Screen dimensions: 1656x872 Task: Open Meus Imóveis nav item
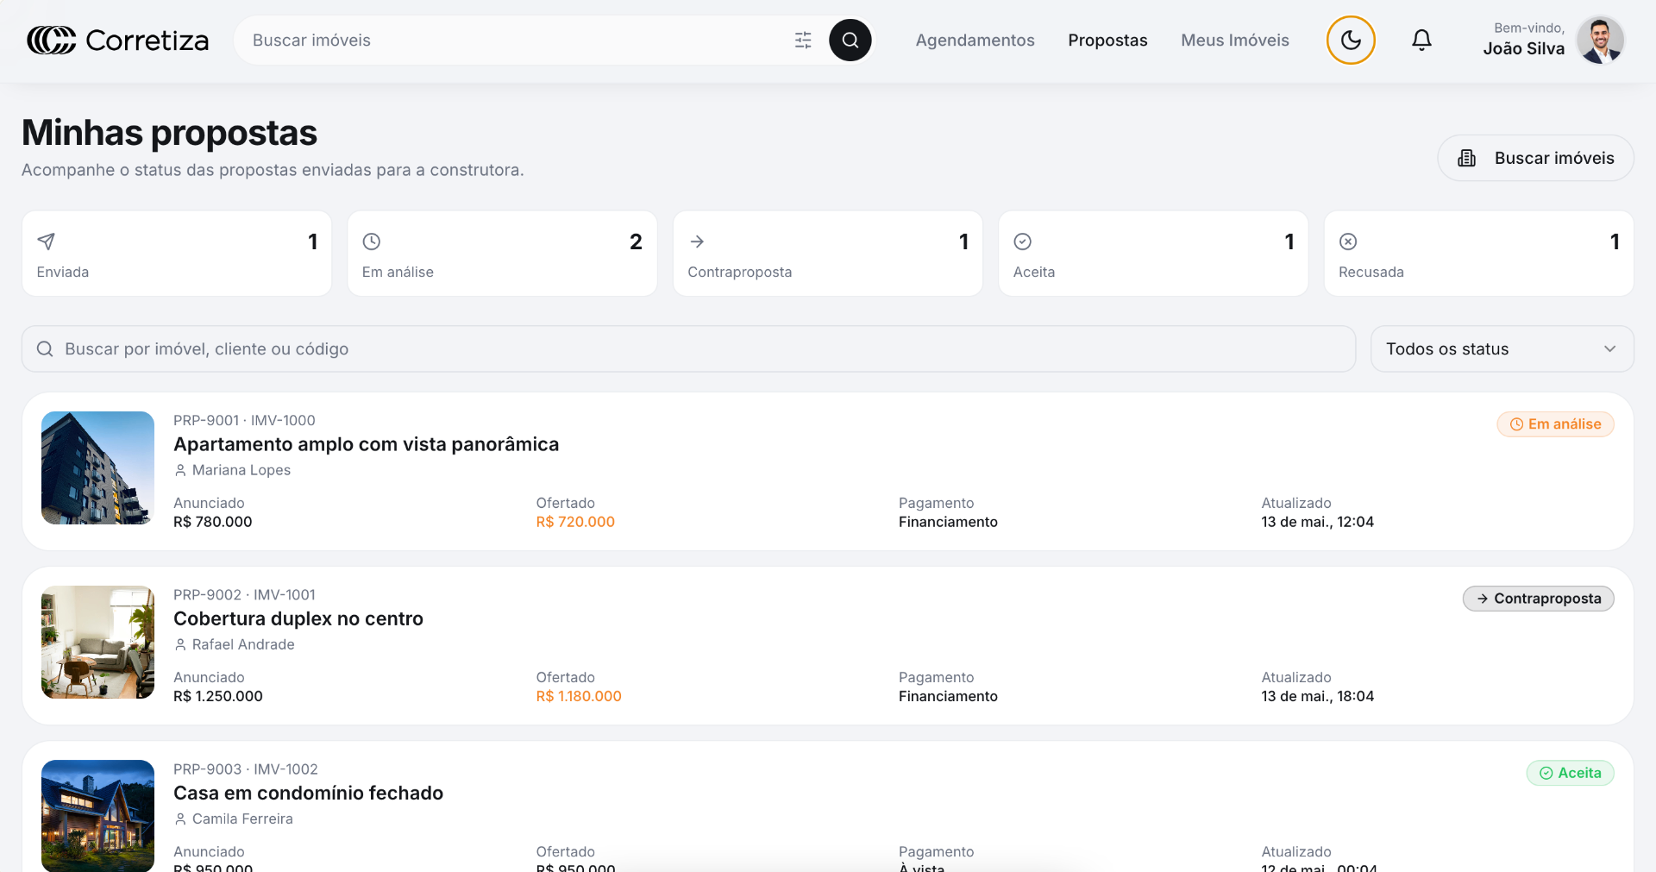1235,41
